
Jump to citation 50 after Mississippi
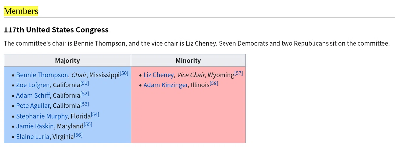coord(124,73)
